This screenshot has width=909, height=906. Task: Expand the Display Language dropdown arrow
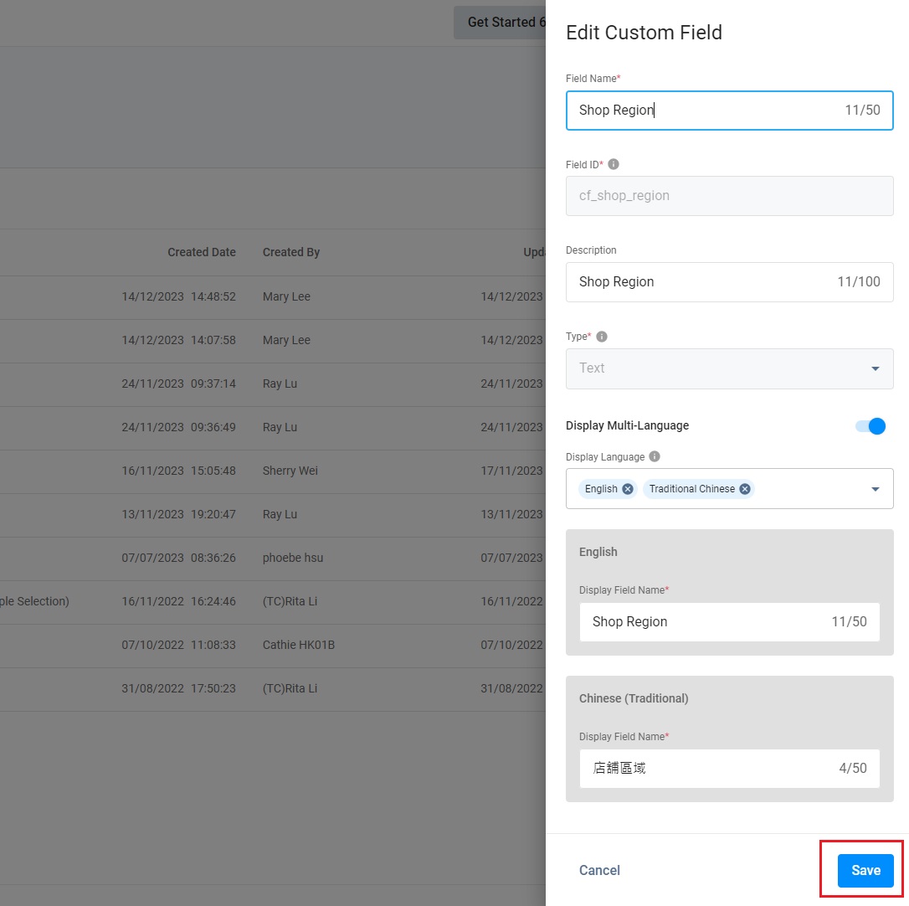click(x=876, y=489)
